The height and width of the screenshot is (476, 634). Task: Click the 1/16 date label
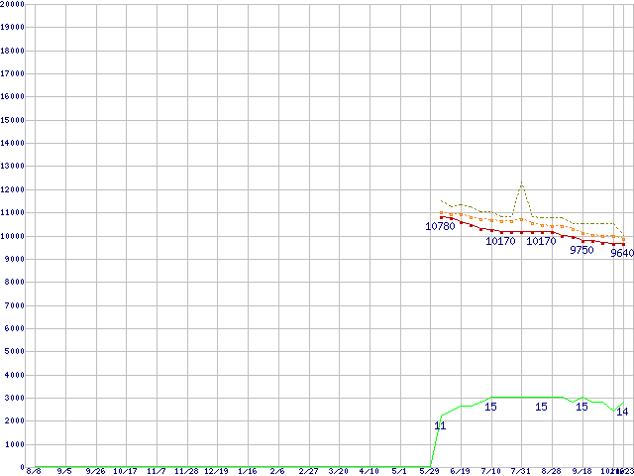pyautogui.click(x=248, y=471)
